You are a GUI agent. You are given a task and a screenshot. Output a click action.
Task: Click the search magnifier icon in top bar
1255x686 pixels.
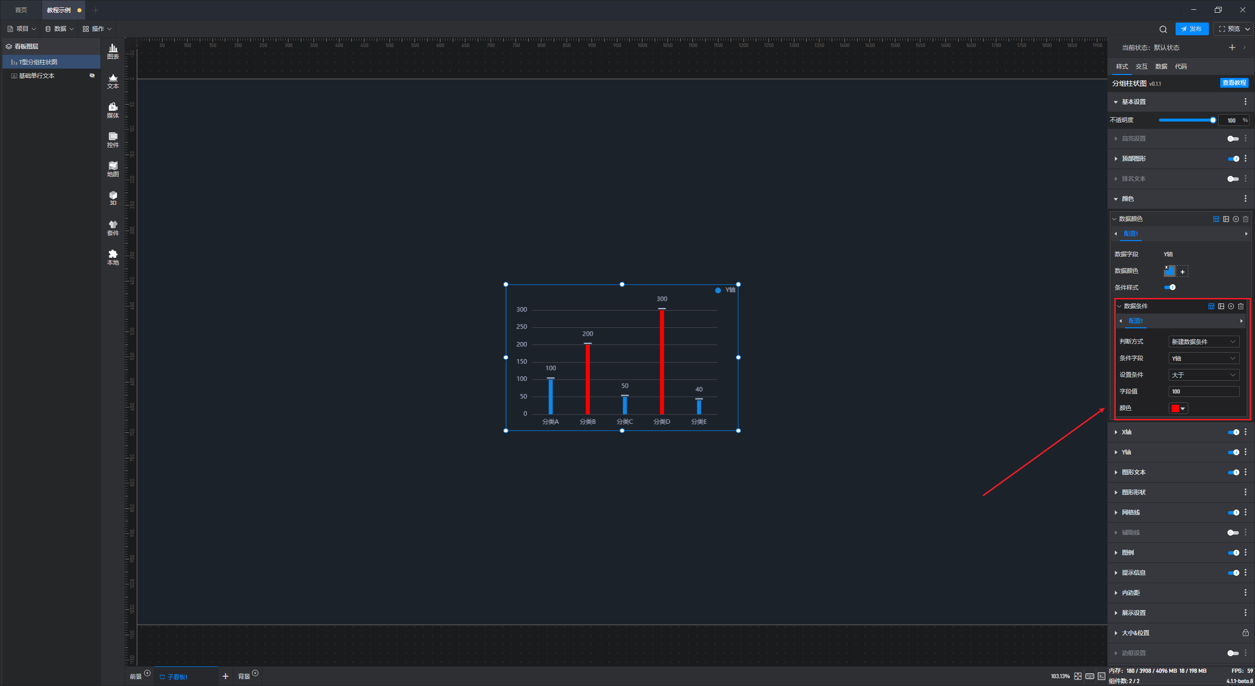tap(1163, 29)
